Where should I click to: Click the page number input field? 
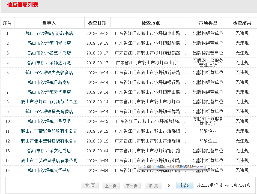[x=169, y=186]
